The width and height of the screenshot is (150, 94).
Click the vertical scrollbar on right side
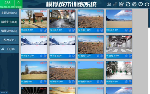click(149, 18)
